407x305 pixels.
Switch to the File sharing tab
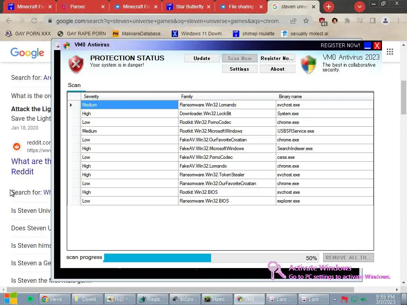coord(241,7)
